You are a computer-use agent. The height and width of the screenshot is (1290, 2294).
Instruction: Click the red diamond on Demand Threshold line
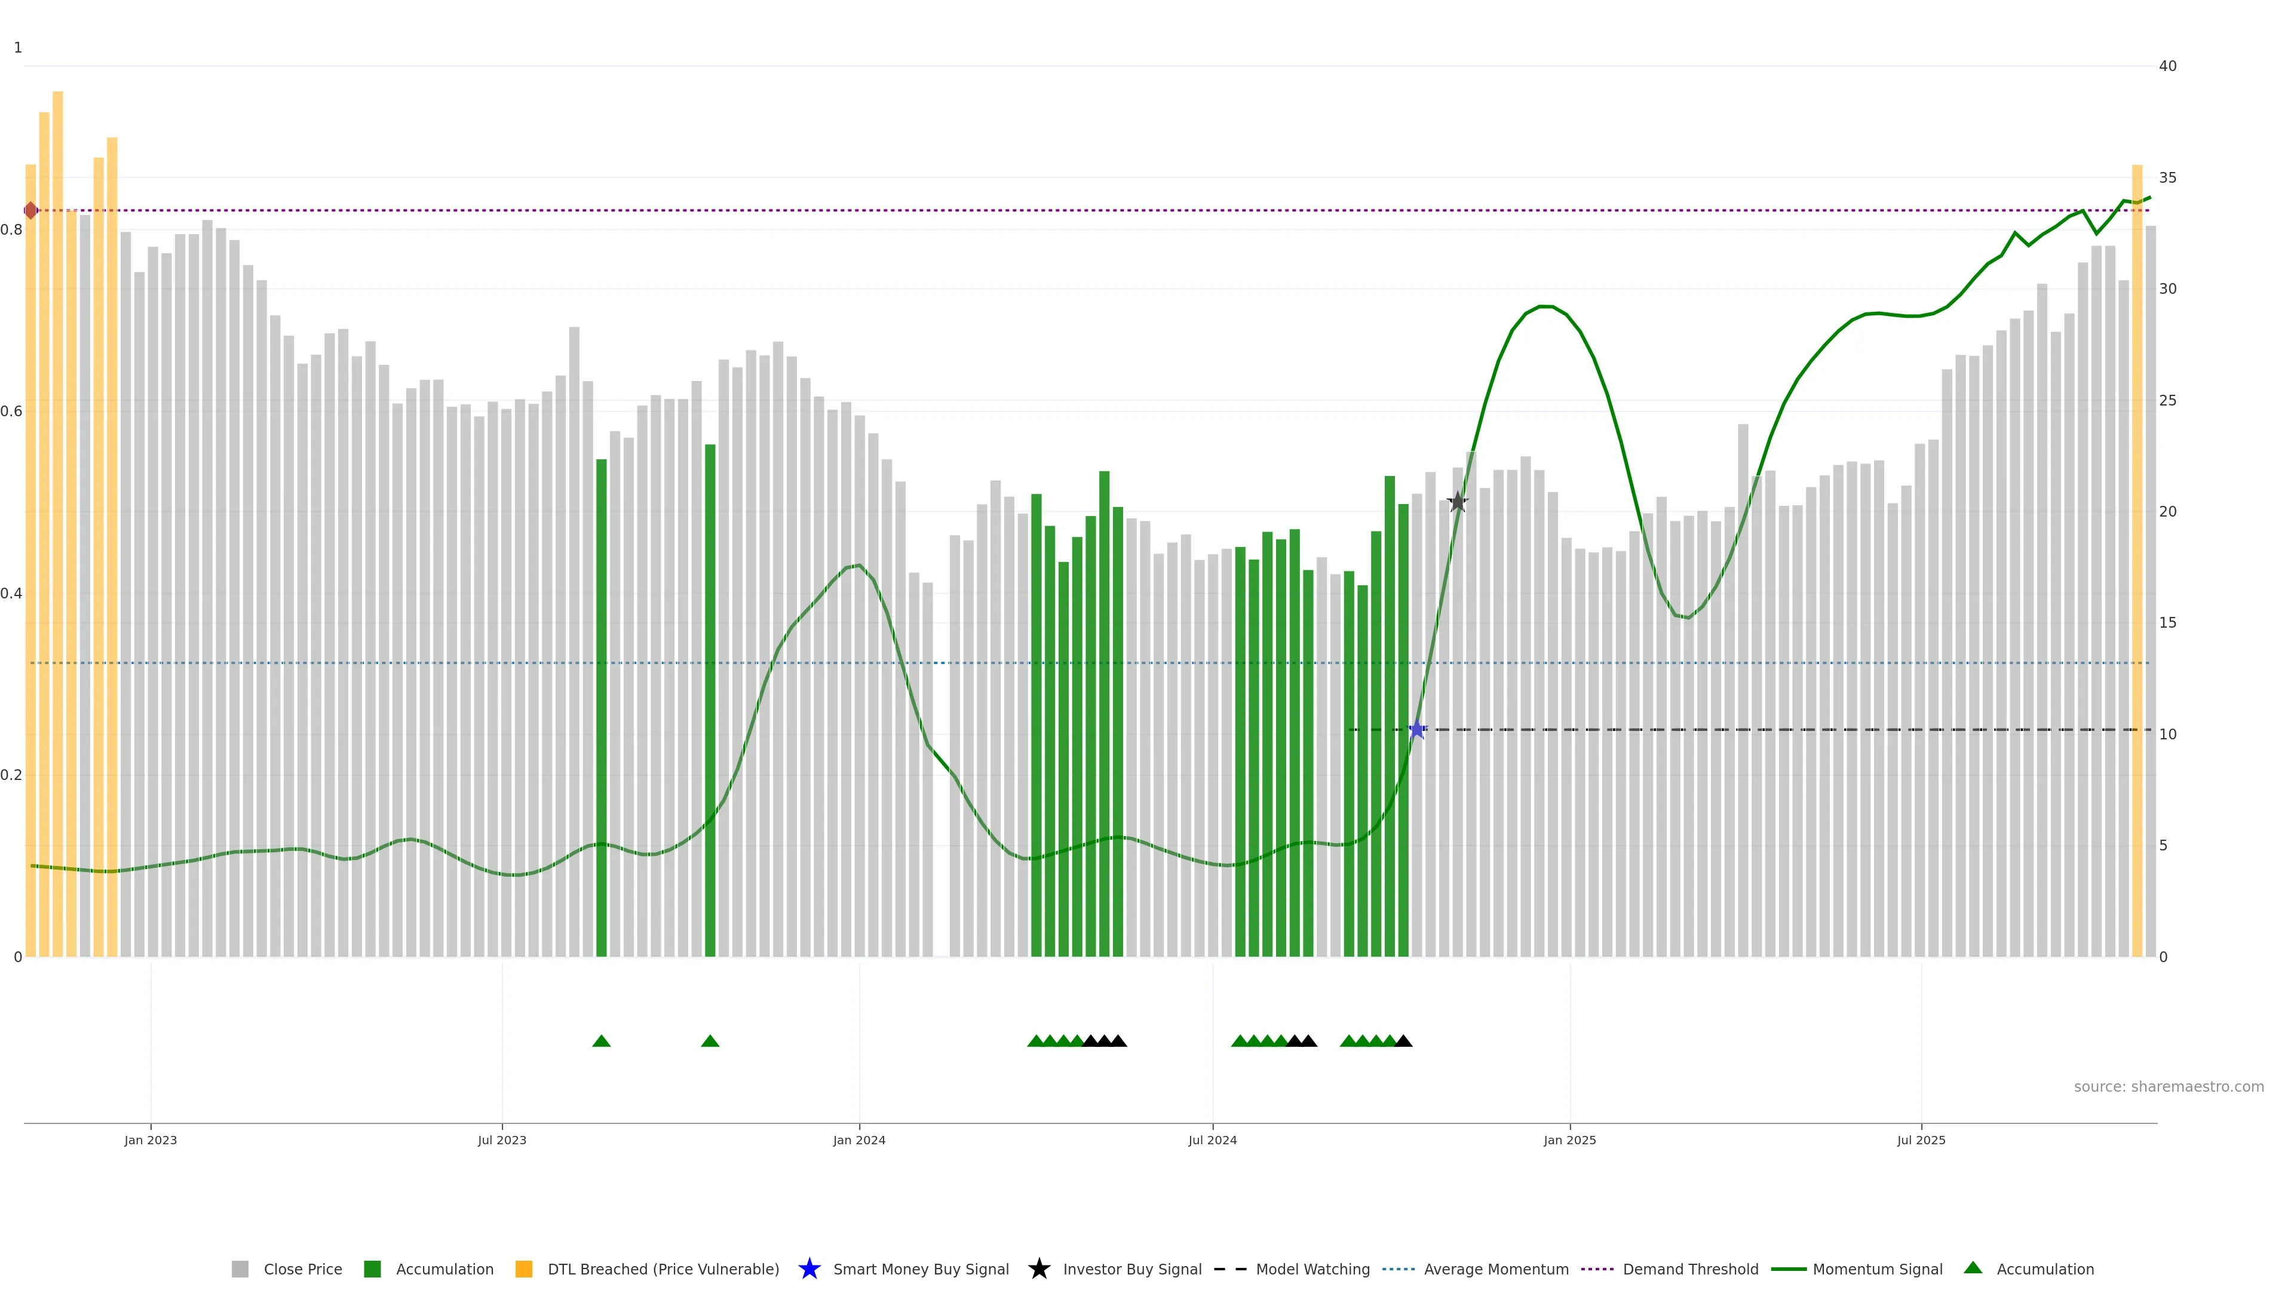pos(31,211)
